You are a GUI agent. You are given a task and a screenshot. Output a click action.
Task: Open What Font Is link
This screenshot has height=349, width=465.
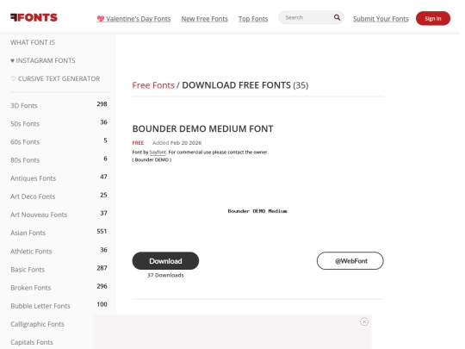tap(33, 42)
